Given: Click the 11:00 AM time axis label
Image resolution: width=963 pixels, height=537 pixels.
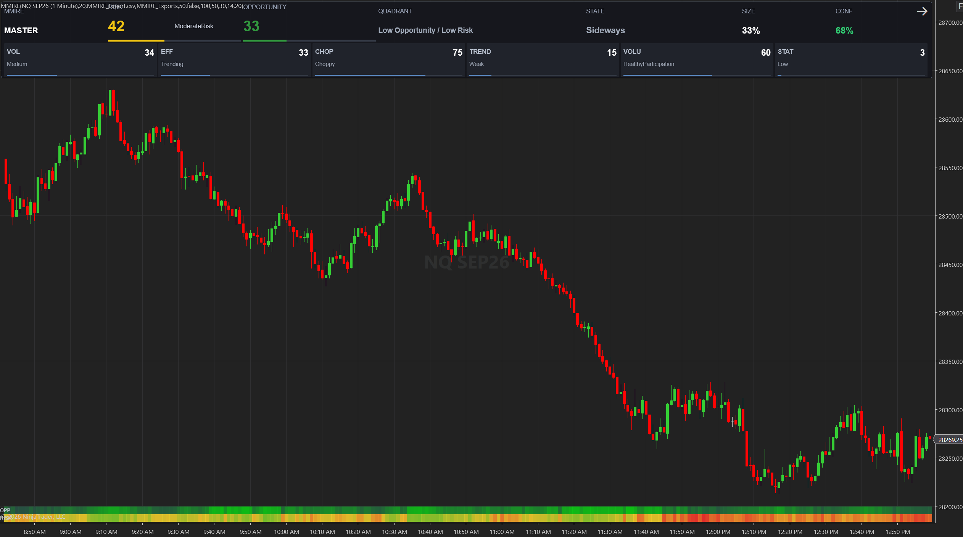Looking at the screenshot, I should pyautogui.click(x=502, y=532).
